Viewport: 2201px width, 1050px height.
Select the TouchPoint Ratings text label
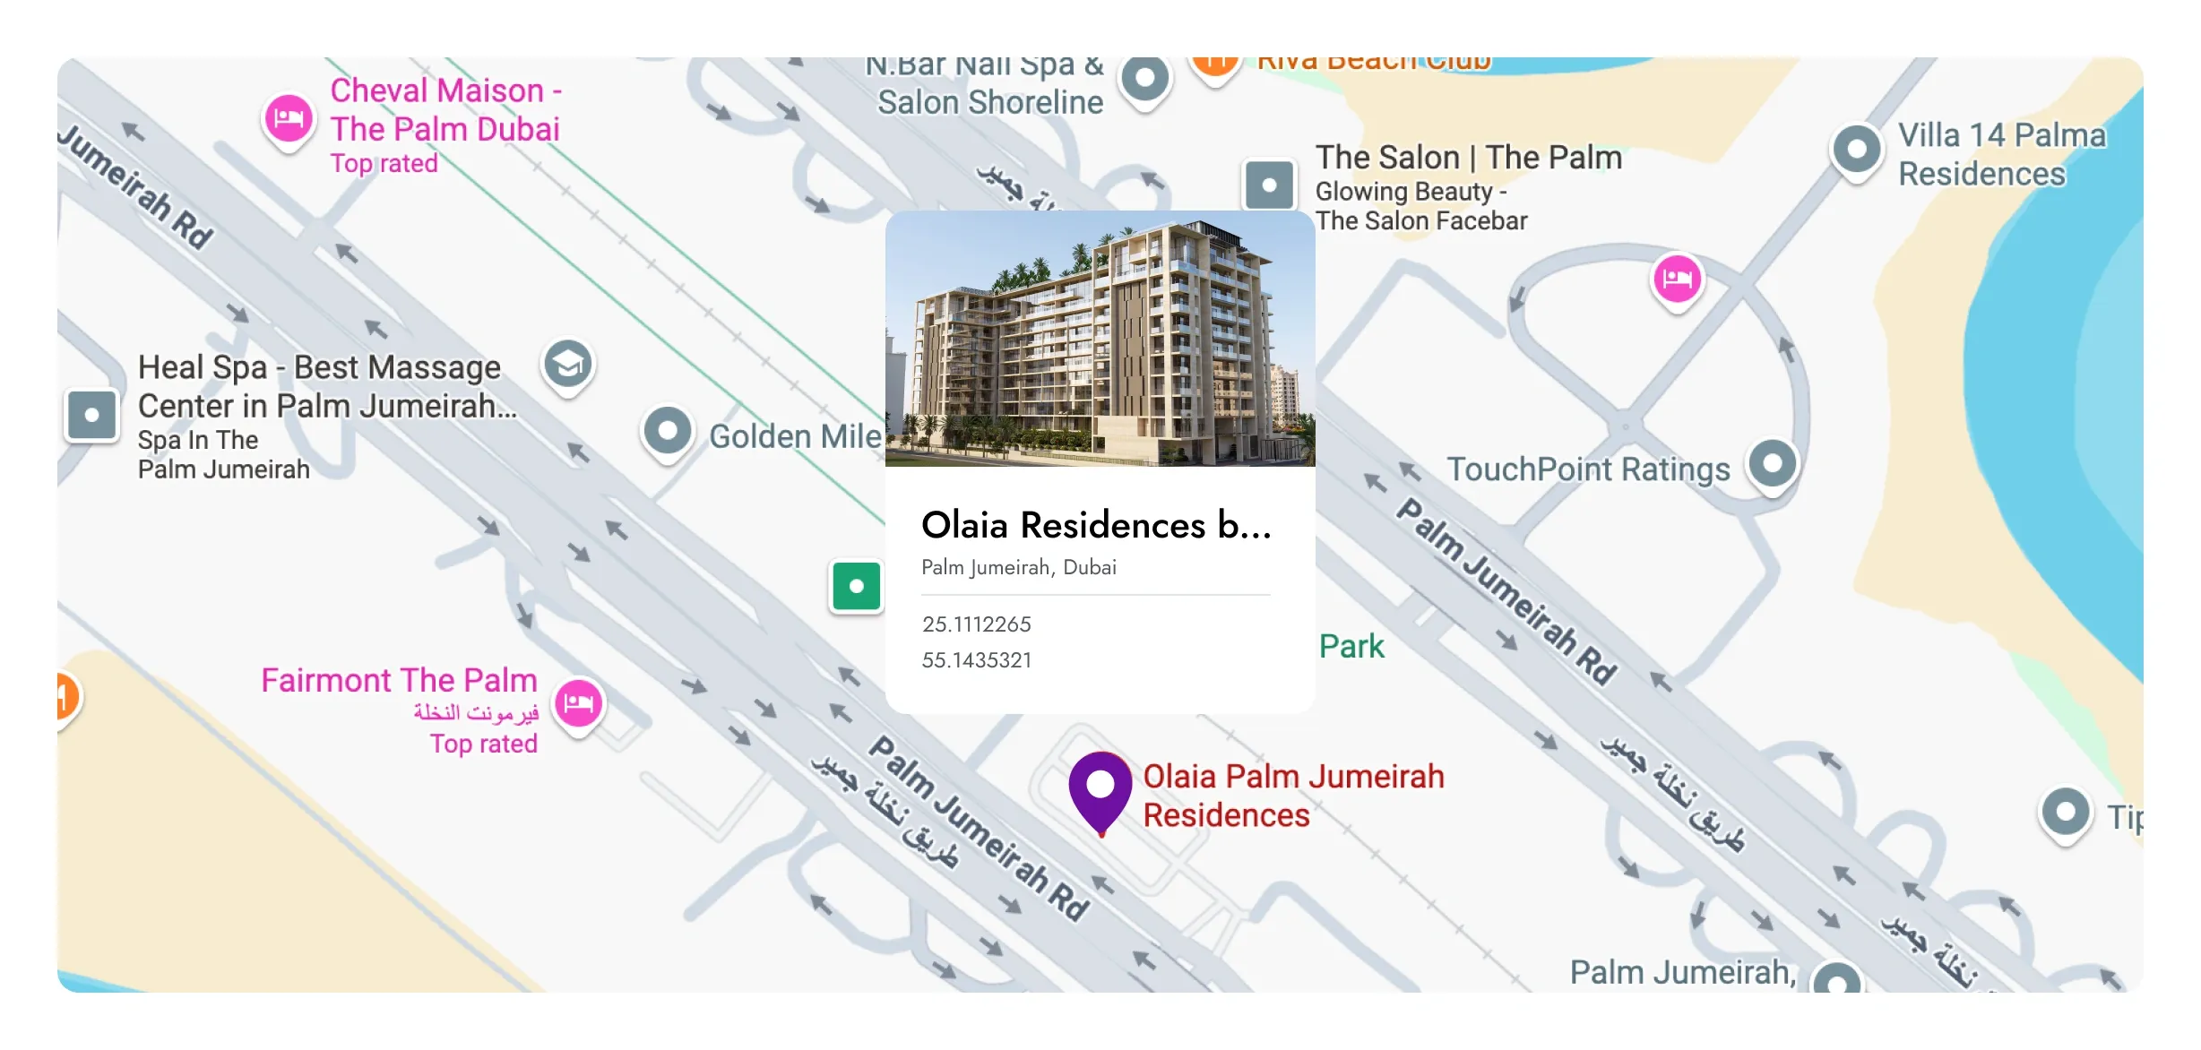tap(1588, 469)
